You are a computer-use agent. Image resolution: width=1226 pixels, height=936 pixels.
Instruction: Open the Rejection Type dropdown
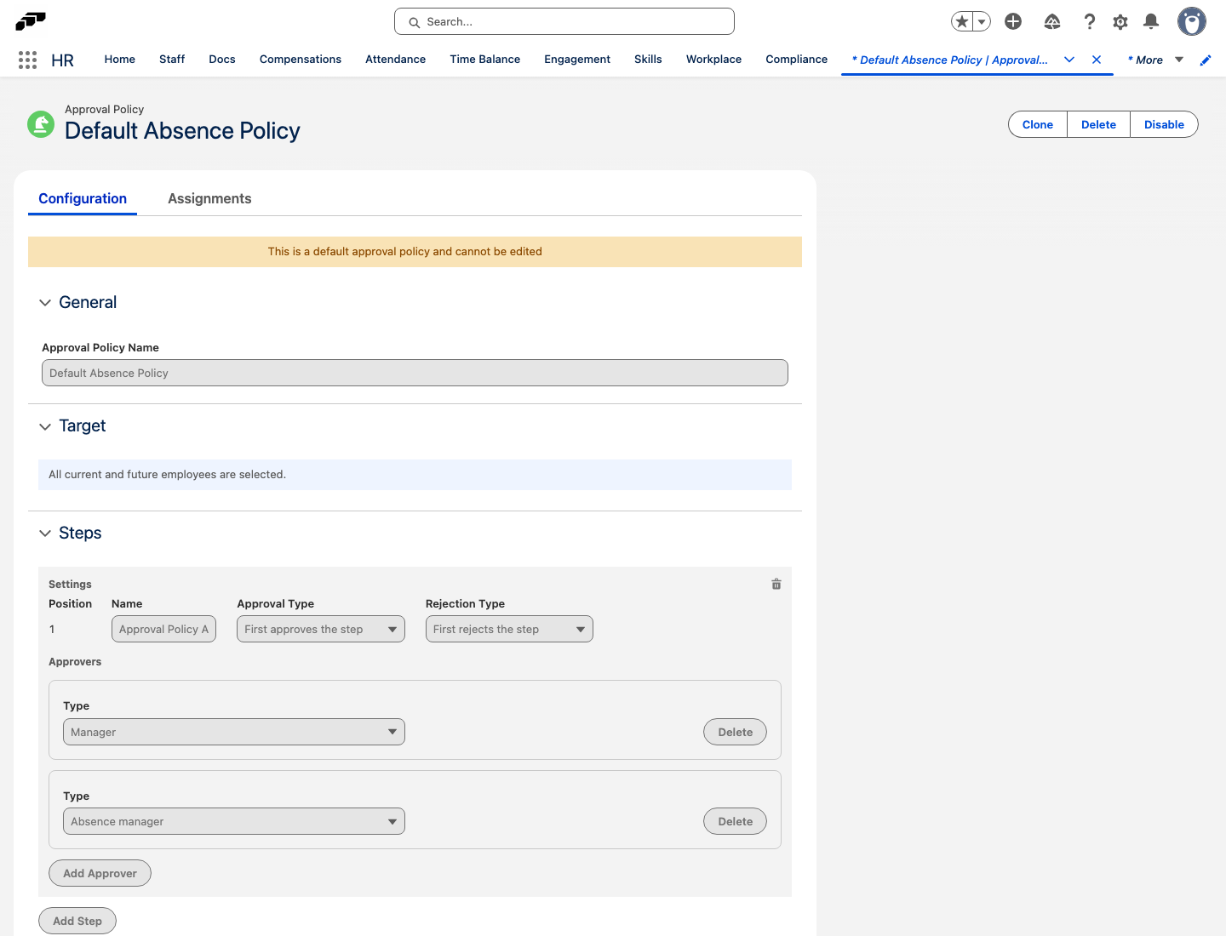[x=509, y=629]
